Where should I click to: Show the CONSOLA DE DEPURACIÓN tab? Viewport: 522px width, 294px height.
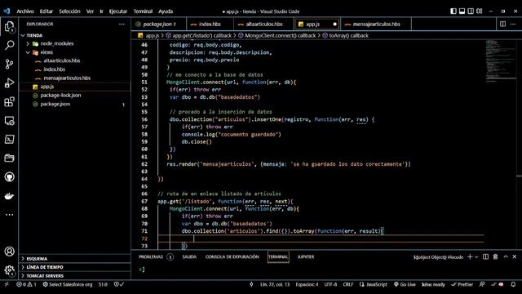click(232, 256)
